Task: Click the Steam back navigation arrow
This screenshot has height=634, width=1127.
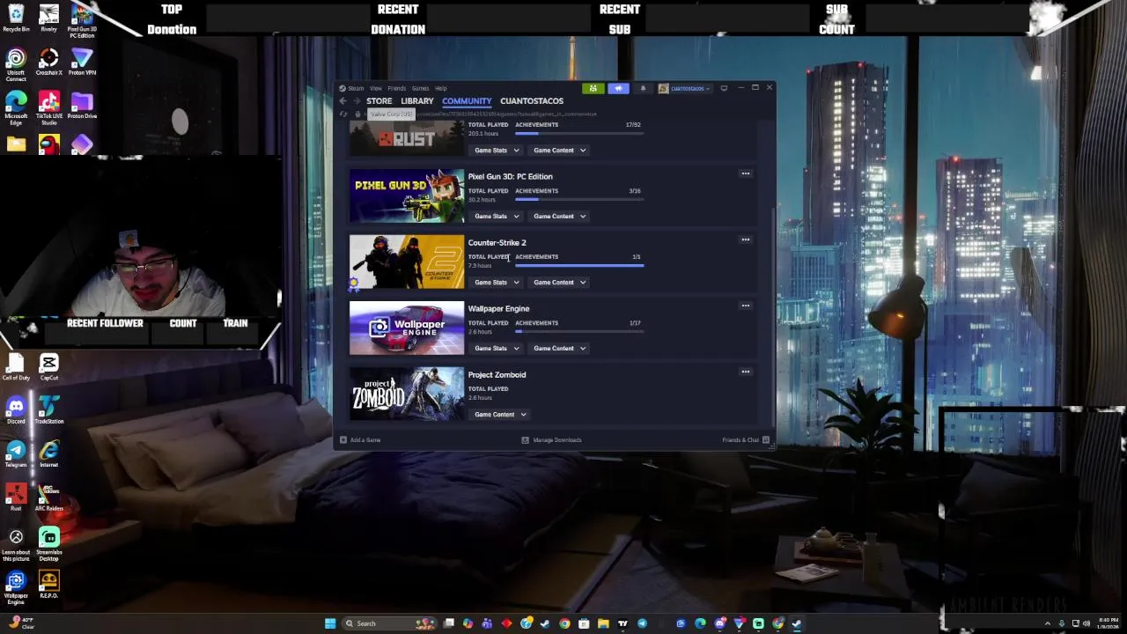Action: (343, 101)
